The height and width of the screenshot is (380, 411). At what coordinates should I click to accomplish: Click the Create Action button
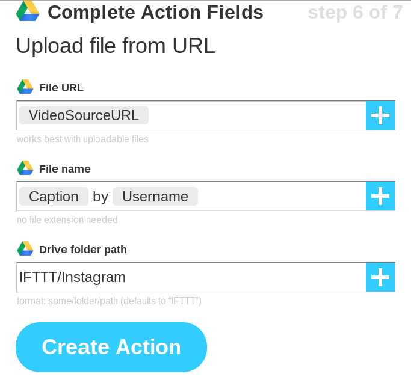click(111, 347)
